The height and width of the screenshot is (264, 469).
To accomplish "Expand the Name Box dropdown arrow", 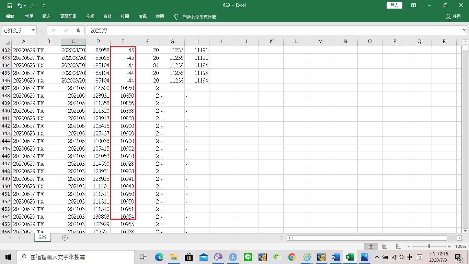I will [x=33, y=30].
